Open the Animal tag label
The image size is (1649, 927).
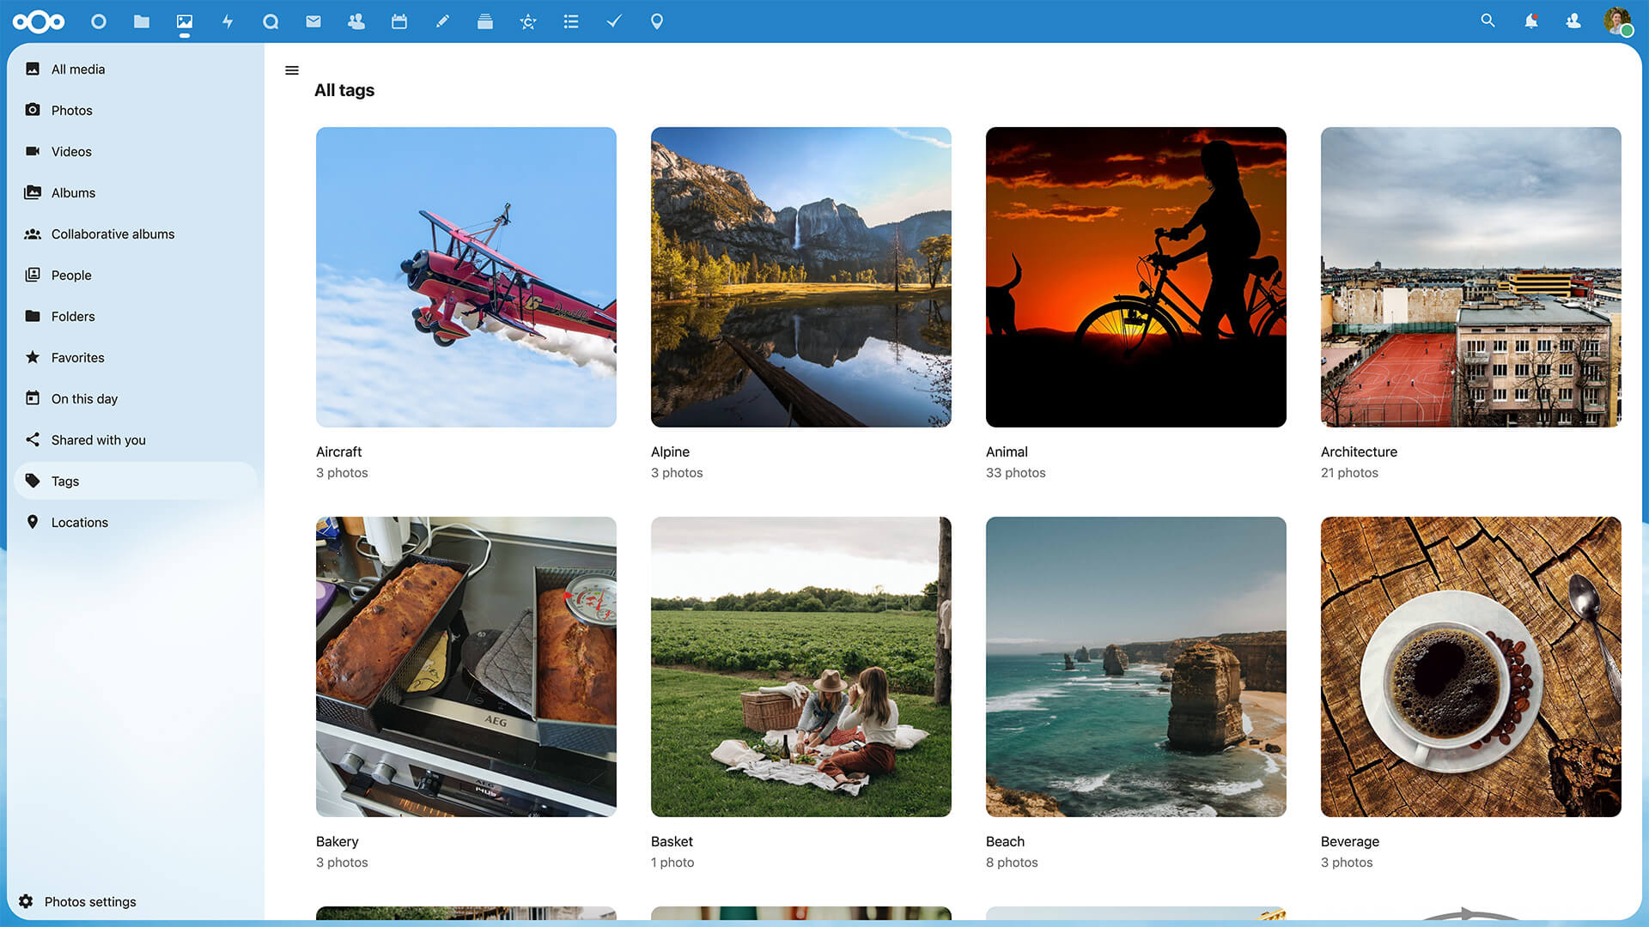click(1007, 451)
